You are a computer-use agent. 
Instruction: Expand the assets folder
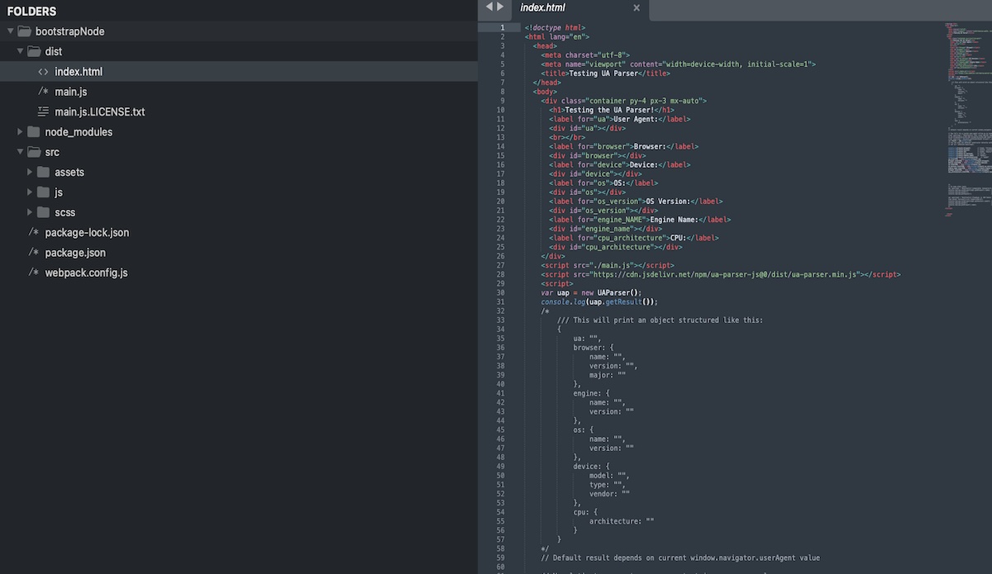(x=31, y=172)
